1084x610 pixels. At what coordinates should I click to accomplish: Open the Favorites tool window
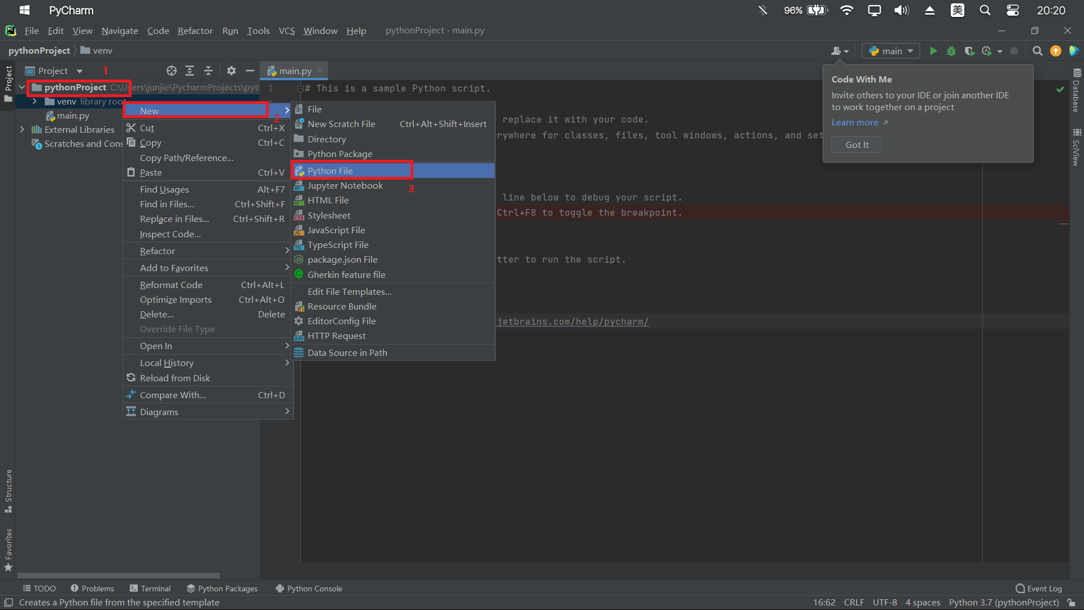[8, 550]
